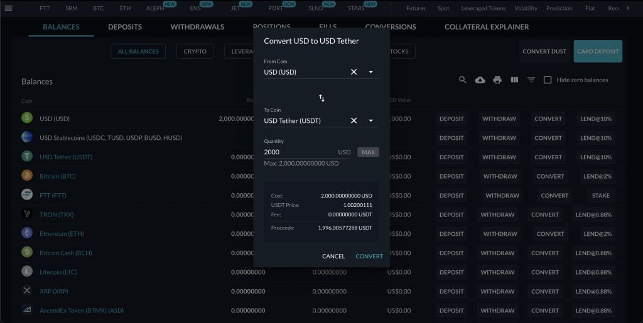The image size is (643, 323).
Task: Click LEND@2% in the Bitcoin row
Action: pos(598,176)
